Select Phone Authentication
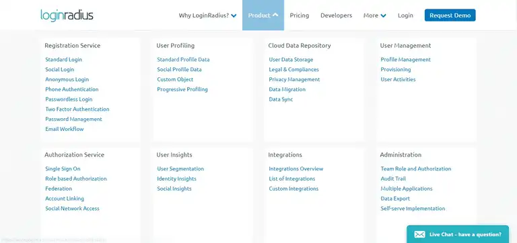This screenshot has width=517, height=243. (x=72, y=89)
